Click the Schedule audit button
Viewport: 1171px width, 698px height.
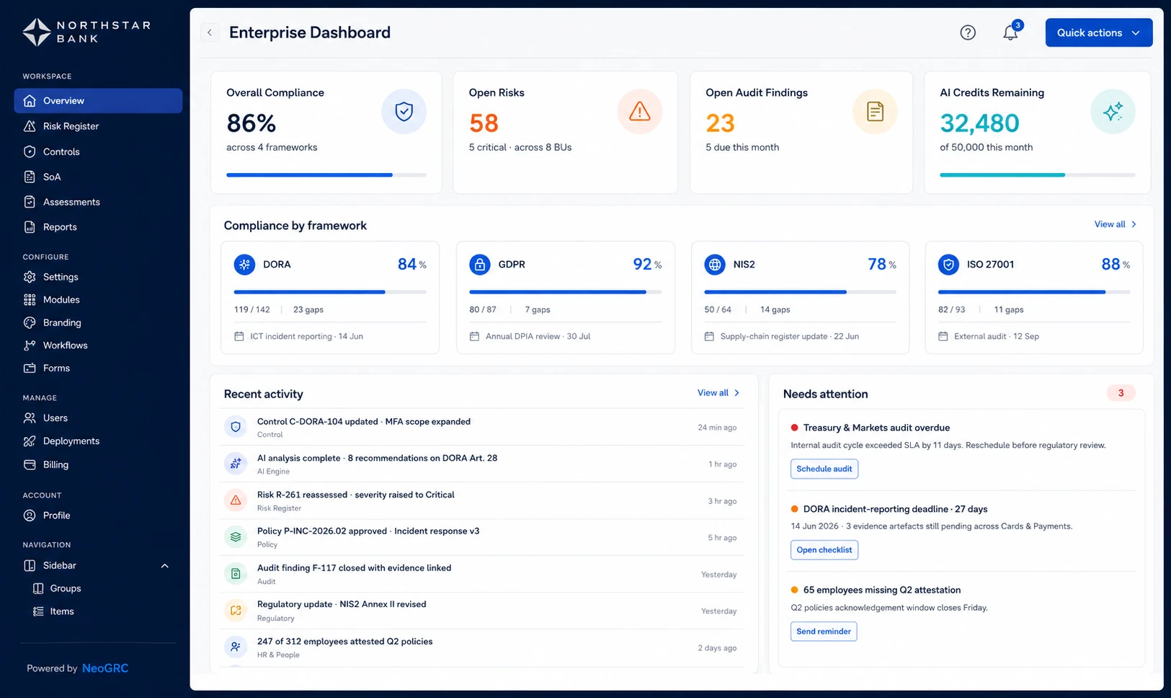tap(824, 469)
